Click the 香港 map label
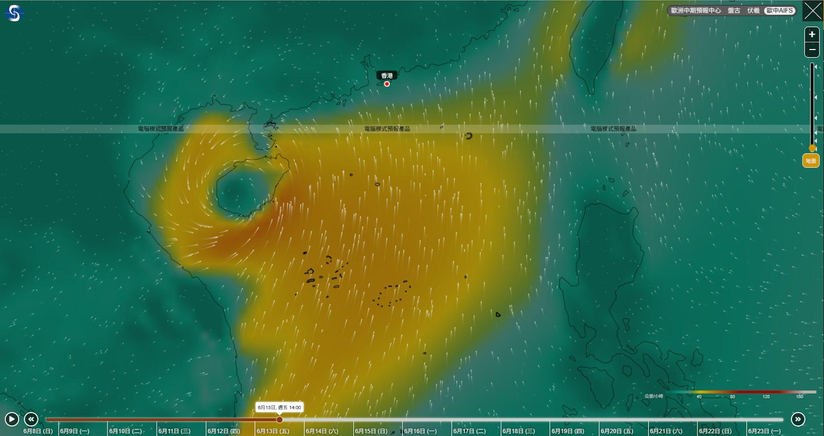This screenshot has width=824, height=436. pos(387,75)
